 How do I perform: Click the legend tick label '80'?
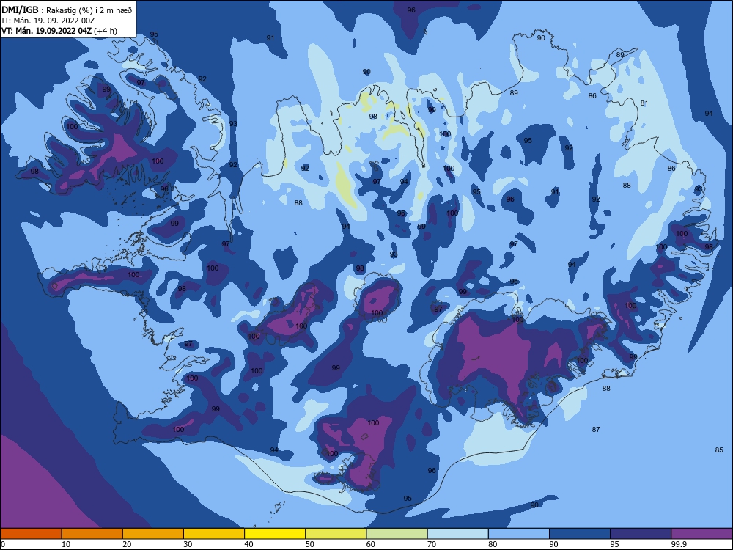[x=493, y=544]
